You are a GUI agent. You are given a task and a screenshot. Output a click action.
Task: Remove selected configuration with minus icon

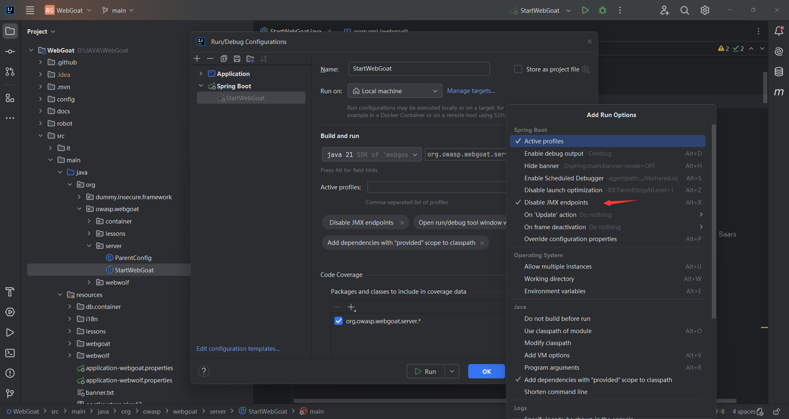(x=210, y=59)
